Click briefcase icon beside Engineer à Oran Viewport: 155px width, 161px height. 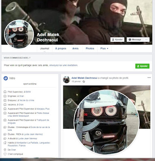click(5, 96)
